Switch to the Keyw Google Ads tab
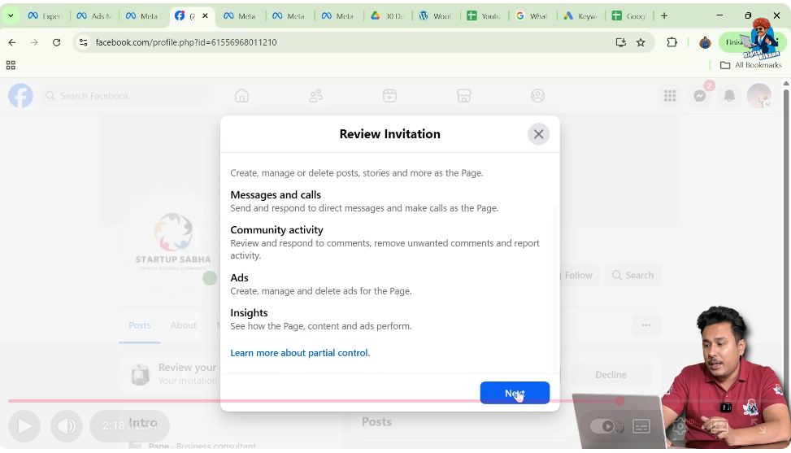This screenshot has width=791, height=453. coord(580,15)
